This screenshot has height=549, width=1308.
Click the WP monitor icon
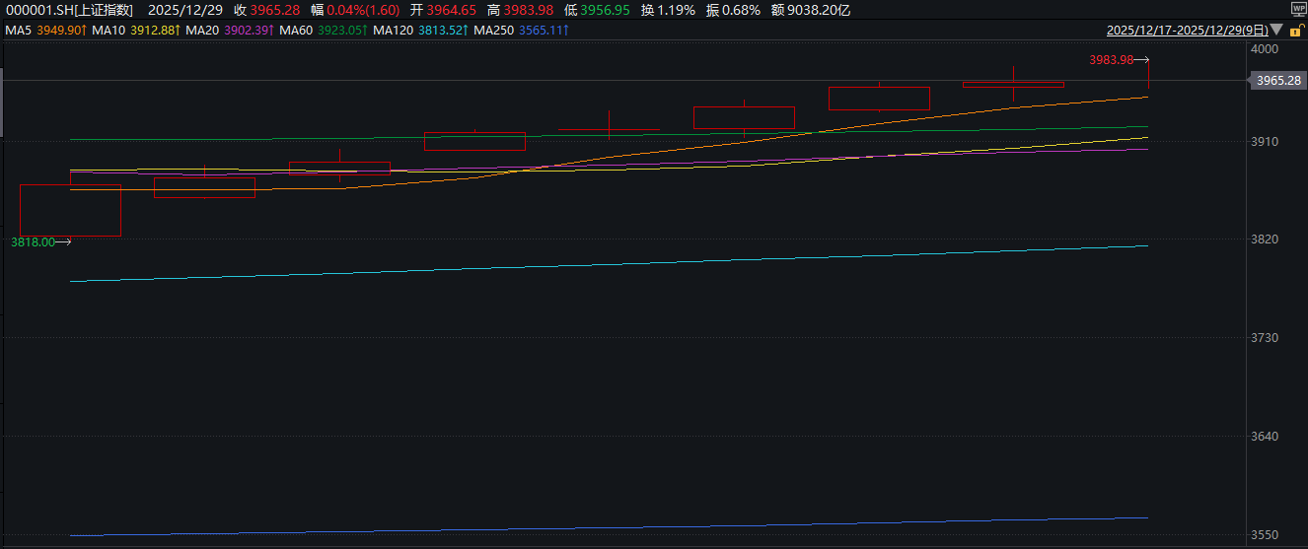(1298, 8)
